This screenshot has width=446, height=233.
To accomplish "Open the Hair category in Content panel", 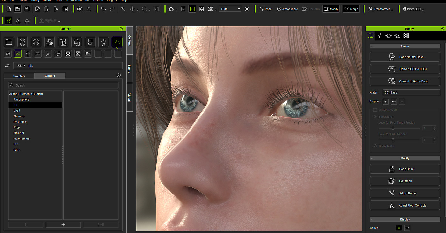I will (x=36, y=42).
